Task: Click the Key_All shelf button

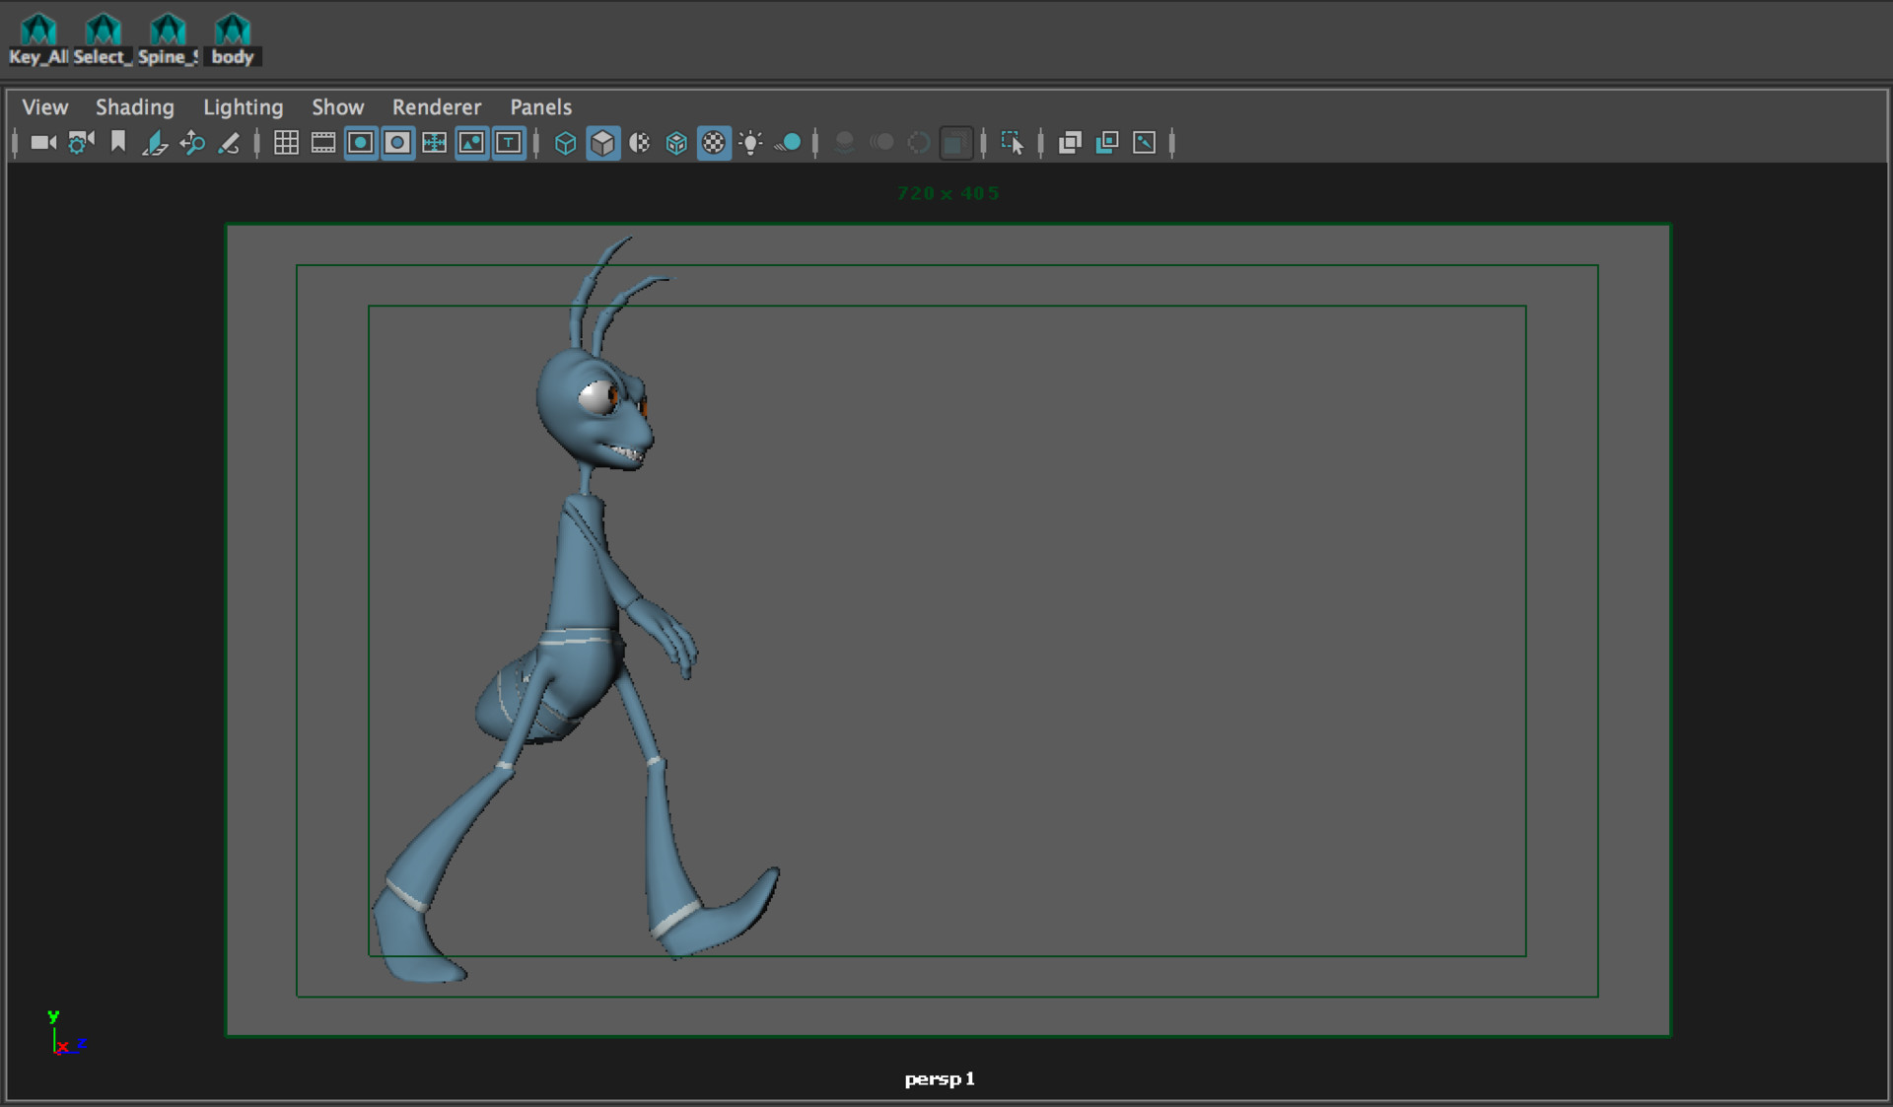Action: pyautogui.click(x=38, y=38)
